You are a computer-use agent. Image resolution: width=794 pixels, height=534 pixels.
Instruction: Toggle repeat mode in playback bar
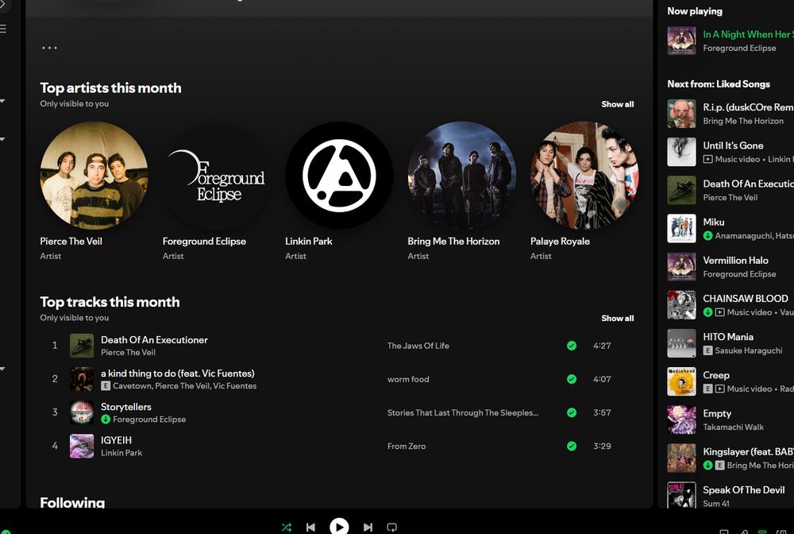pos(392,527)
